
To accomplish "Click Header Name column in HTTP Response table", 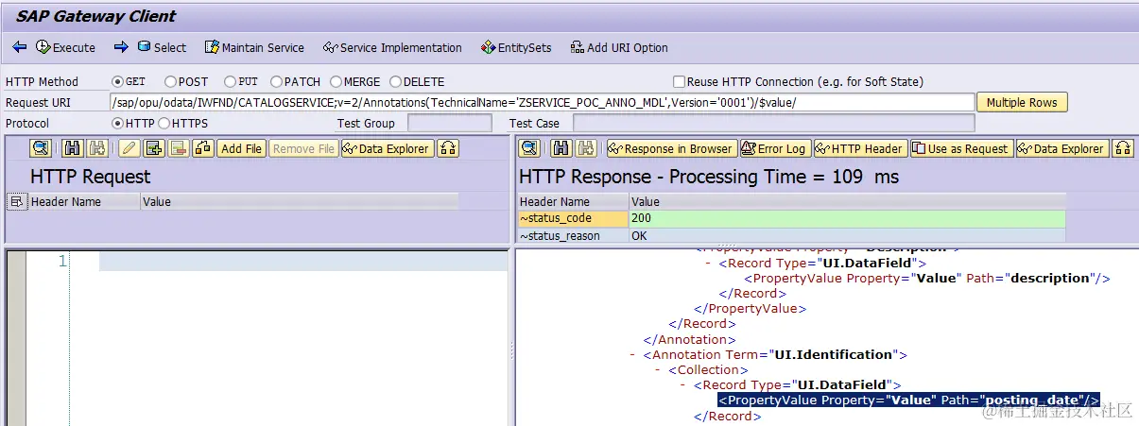I will (573, 201).
